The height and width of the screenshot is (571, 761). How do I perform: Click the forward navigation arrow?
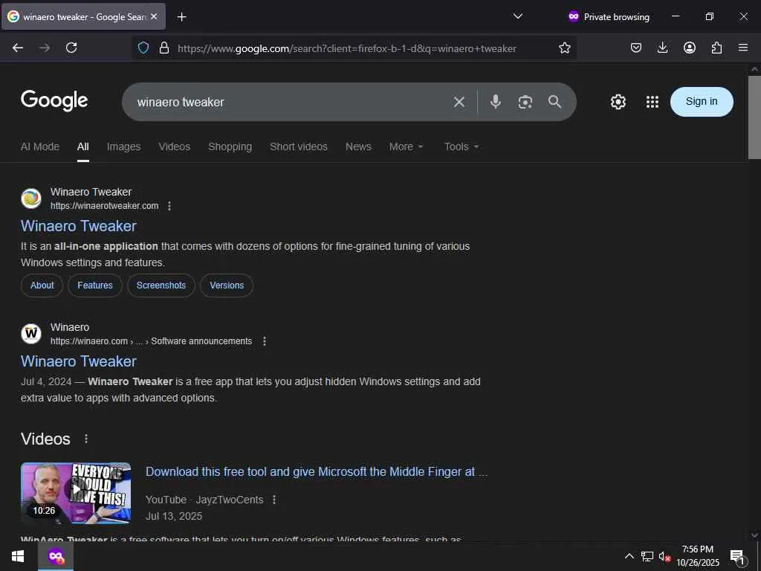coord(45,48)
